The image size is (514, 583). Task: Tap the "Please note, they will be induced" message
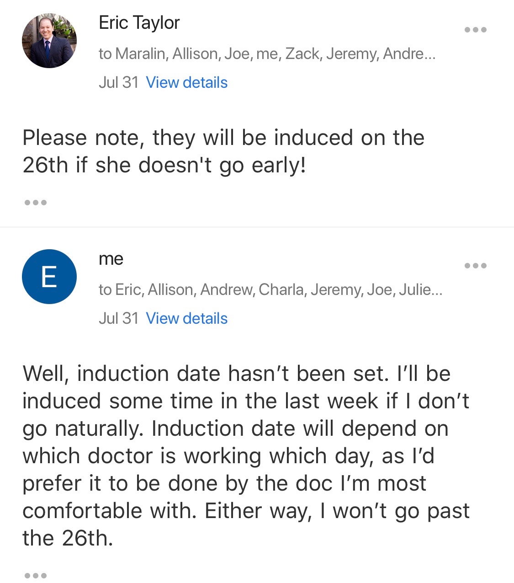coord(223,151)
